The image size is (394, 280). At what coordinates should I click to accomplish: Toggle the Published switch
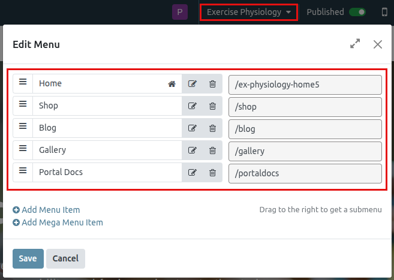(357, 12)
